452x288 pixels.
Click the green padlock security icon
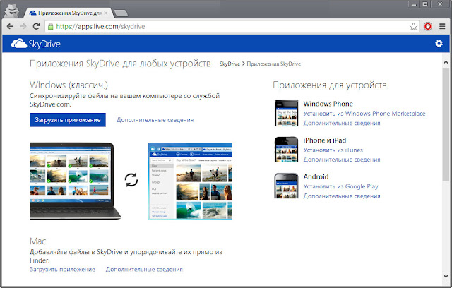click(x=50, y=27)
